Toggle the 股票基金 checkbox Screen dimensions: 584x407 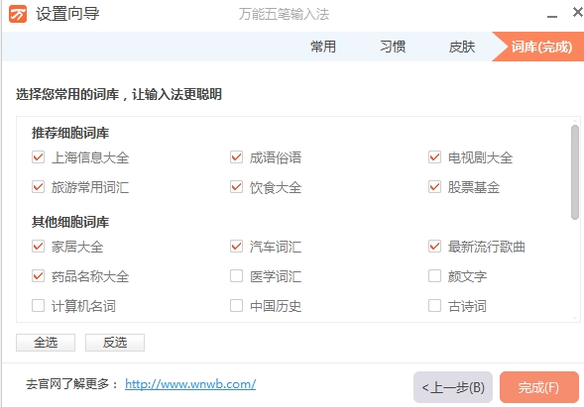coord(434,187)
